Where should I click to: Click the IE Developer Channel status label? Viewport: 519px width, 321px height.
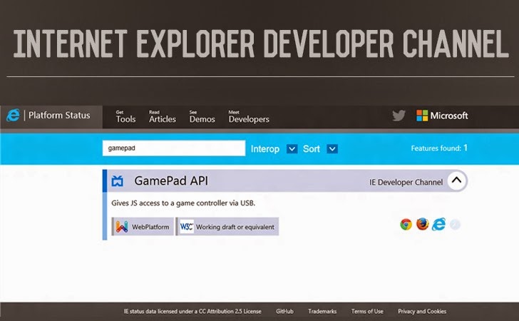[406, 182]
